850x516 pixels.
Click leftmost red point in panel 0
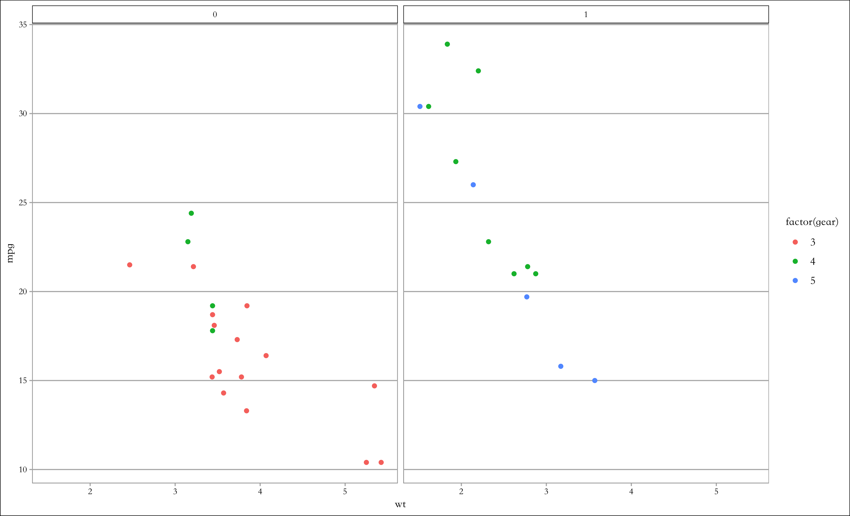click(130, 265)
